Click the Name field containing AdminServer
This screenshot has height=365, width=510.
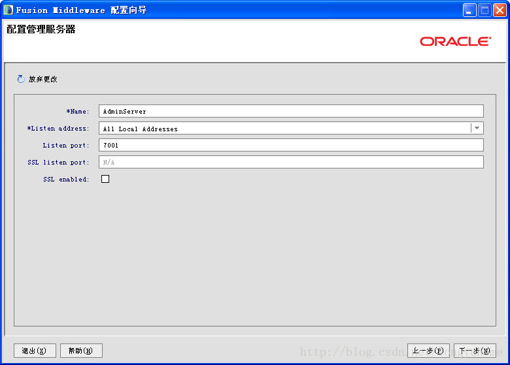pos(291,111)
